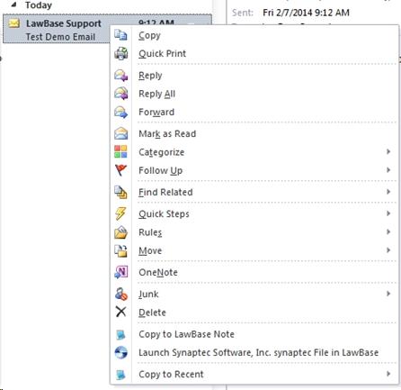Screen dimensions: 401x390
Task: Click Move label text
Action: pyautogui.click(x=150, y=250)
